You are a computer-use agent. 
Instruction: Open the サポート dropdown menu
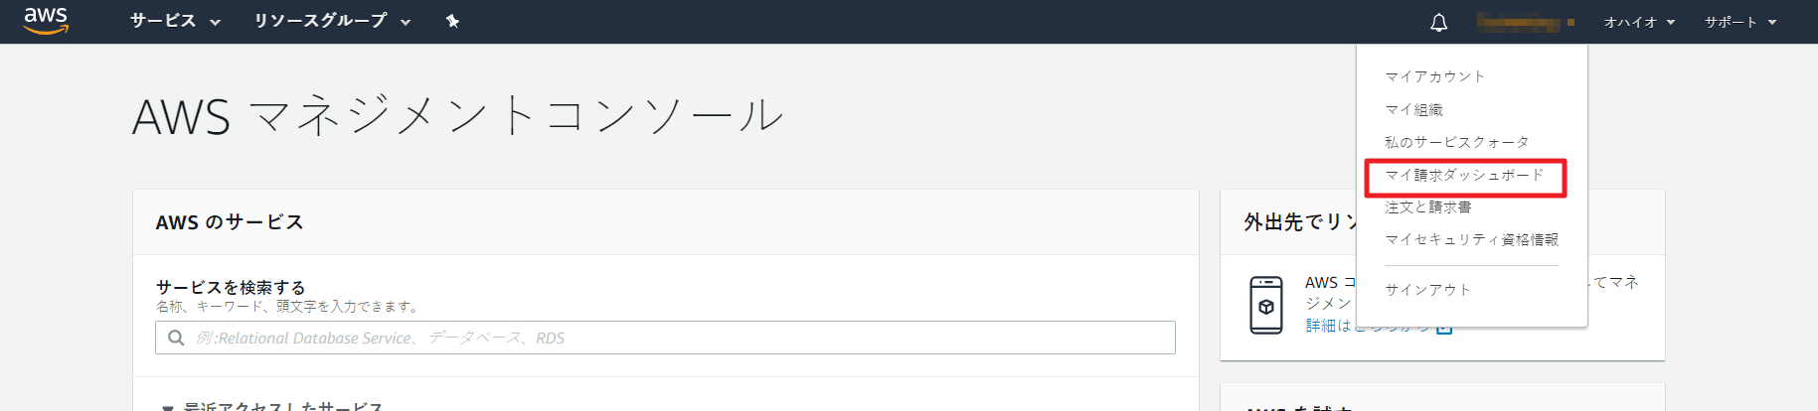click(x=1739, y=22)
